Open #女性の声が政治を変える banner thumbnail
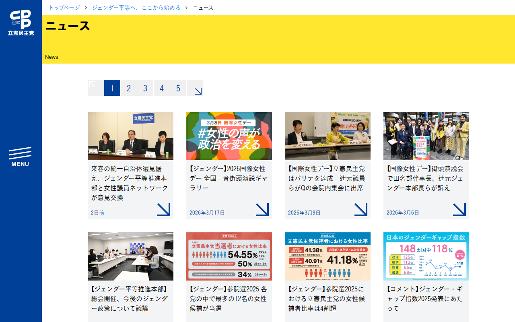 [229, 136]
